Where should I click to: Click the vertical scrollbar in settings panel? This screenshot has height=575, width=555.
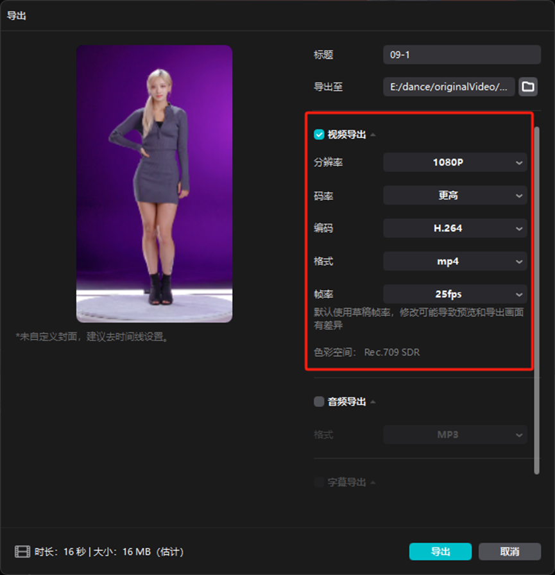coord(536,301)
